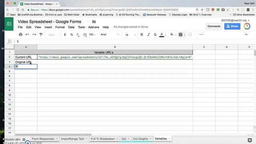256x144 pixels.
Task: Open the account avatar circle
Action: (x=247, y=26)
